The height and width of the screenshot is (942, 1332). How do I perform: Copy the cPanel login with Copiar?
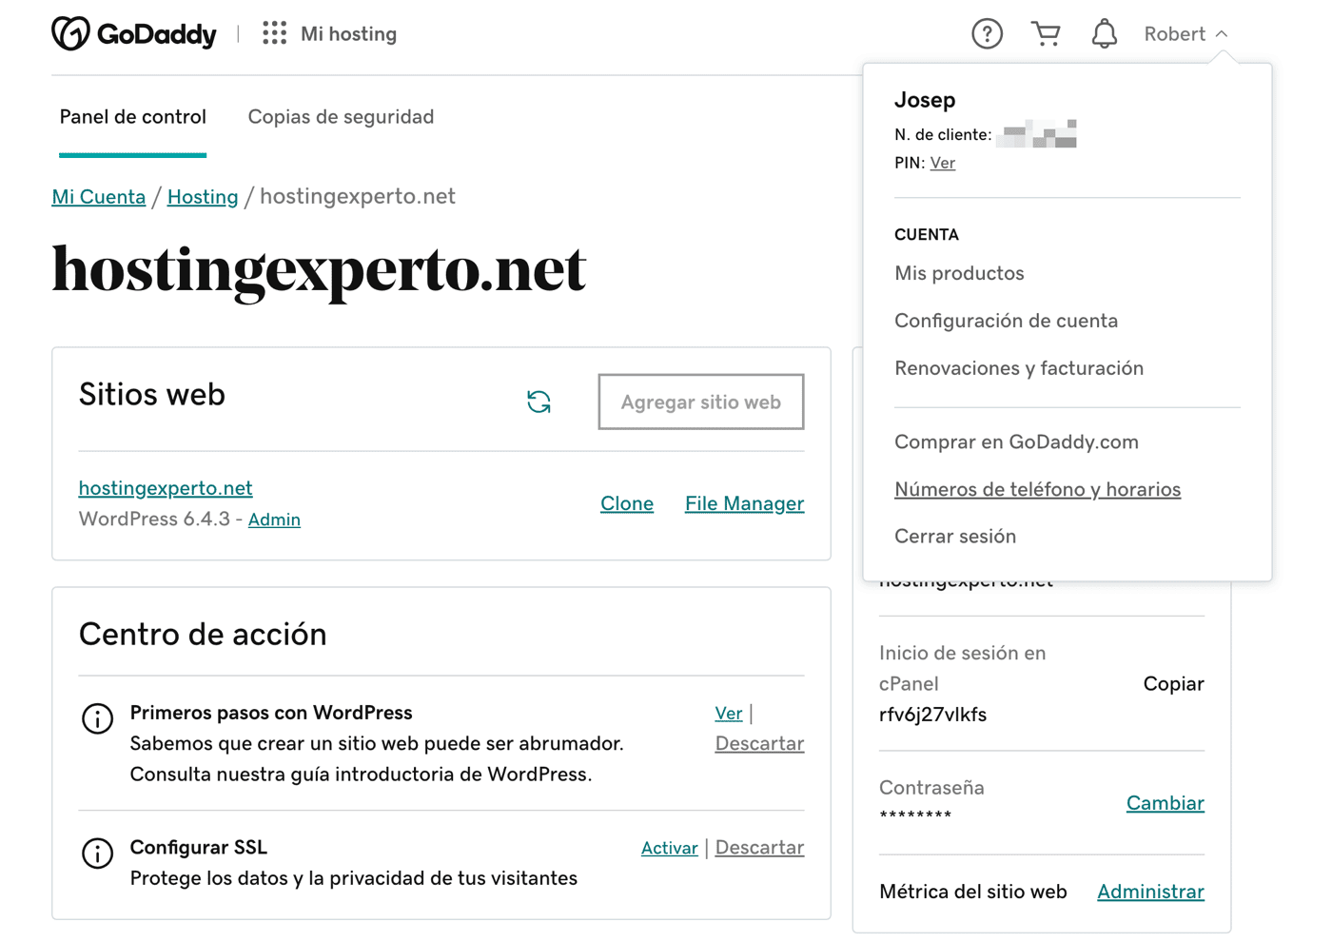tap(1173, 684)
